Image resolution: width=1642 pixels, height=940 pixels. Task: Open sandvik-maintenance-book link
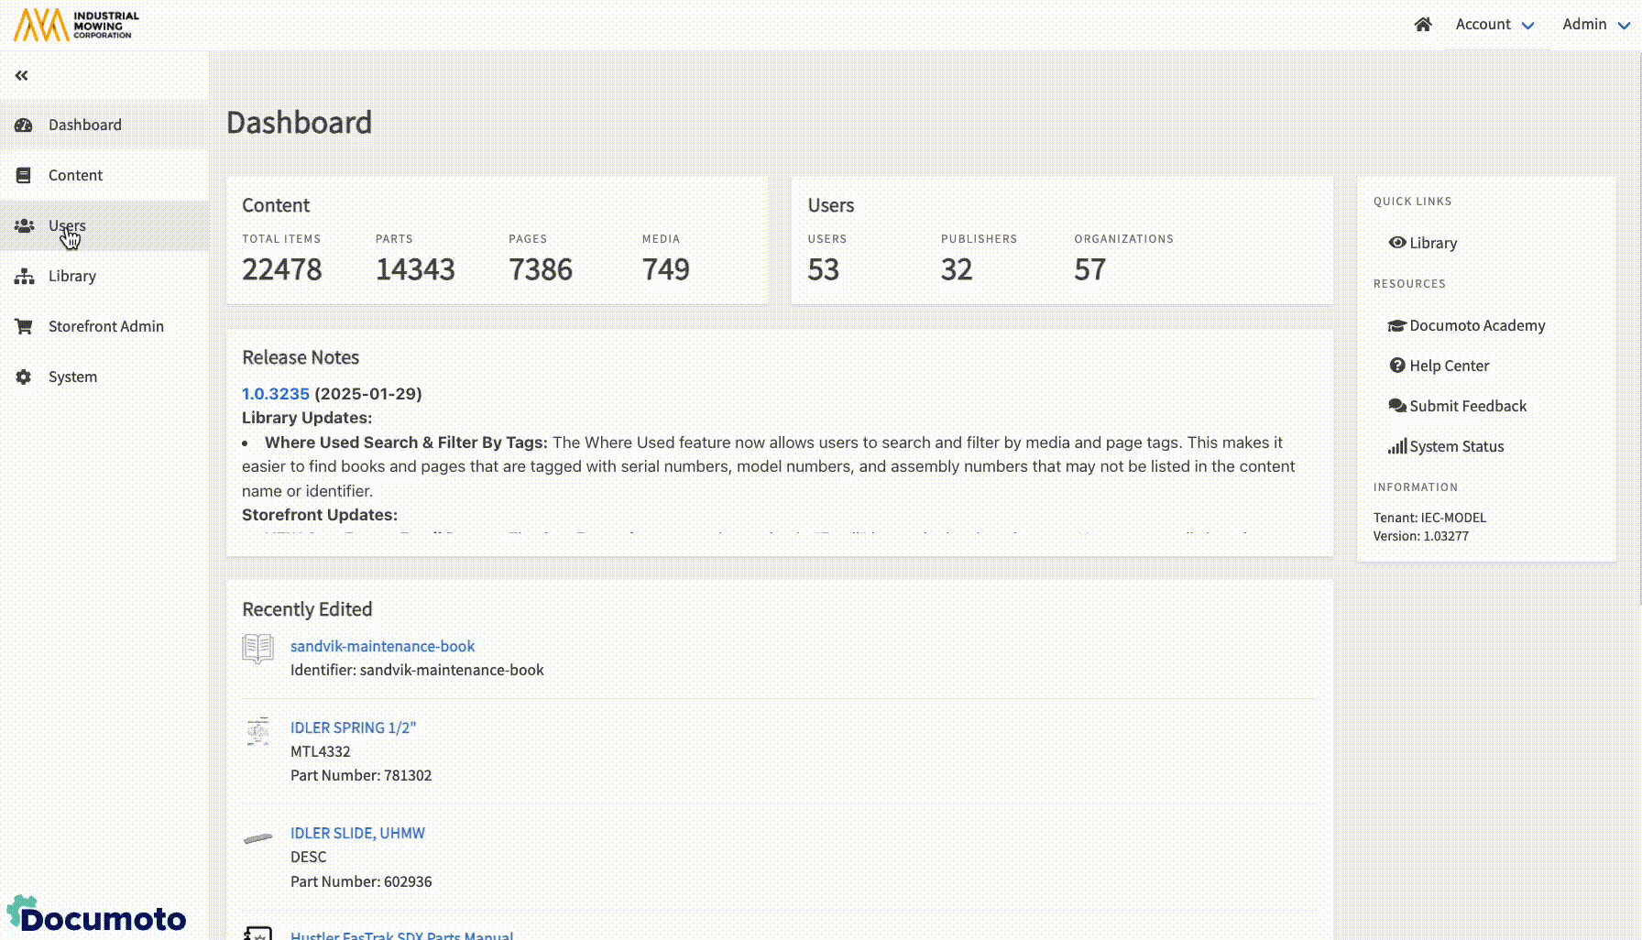pos(382,646)
